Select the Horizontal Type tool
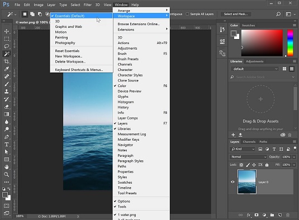Viewport: 299px width, 220px height. coord(7,145)
